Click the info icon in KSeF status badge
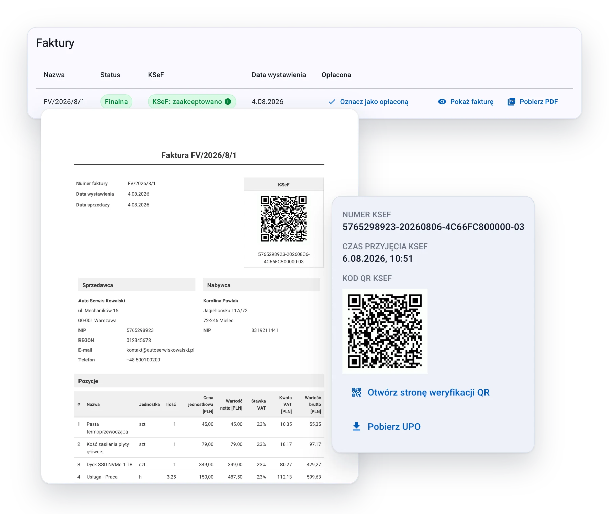 point(228,101)
